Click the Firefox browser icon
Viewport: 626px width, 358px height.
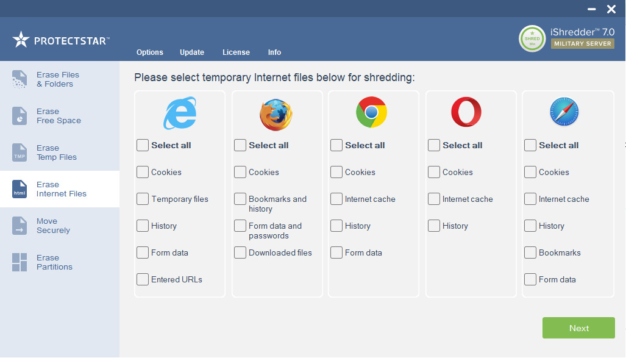click(x=276, y=115)
